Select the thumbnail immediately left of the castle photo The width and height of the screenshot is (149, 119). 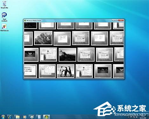[x=48, y=54]
